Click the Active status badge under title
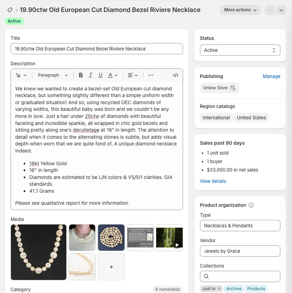The image size is (292, 293). click(x=14, y=21)
